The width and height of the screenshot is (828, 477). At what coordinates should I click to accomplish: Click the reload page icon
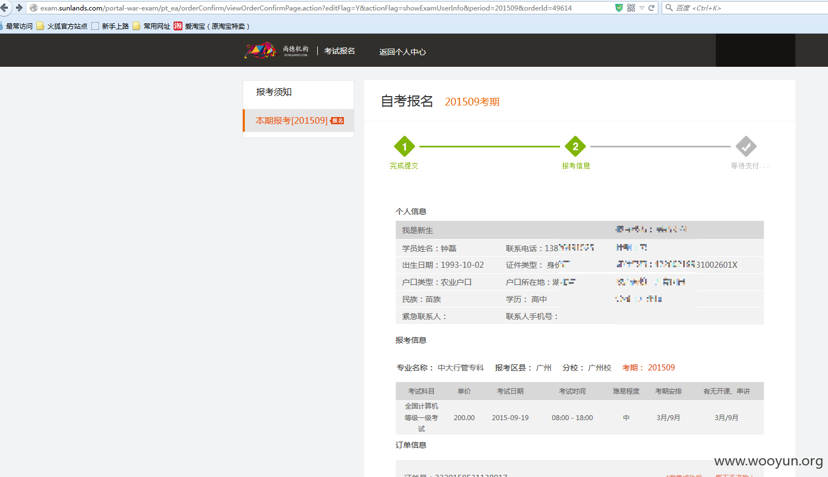click(651, 8)
